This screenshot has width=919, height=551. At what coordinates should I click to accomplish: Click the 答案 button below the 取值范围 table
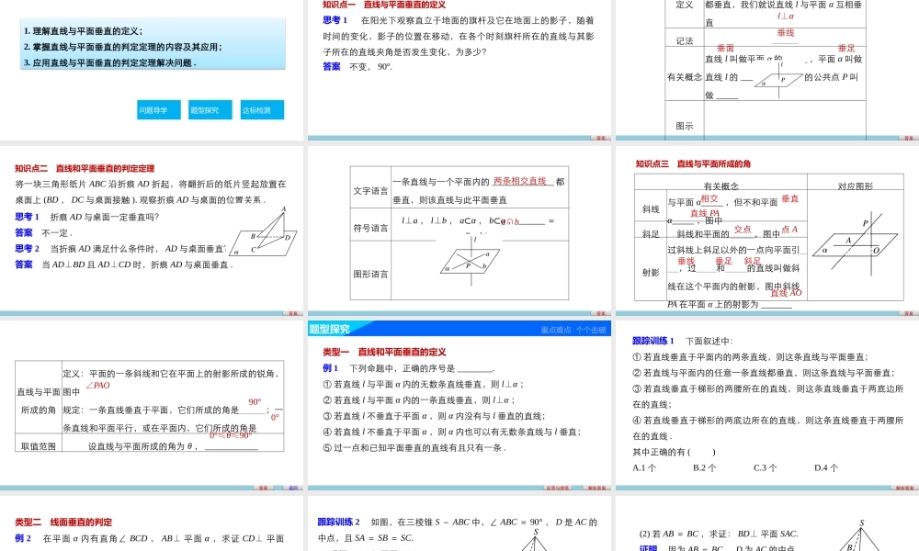coord(263,488)
